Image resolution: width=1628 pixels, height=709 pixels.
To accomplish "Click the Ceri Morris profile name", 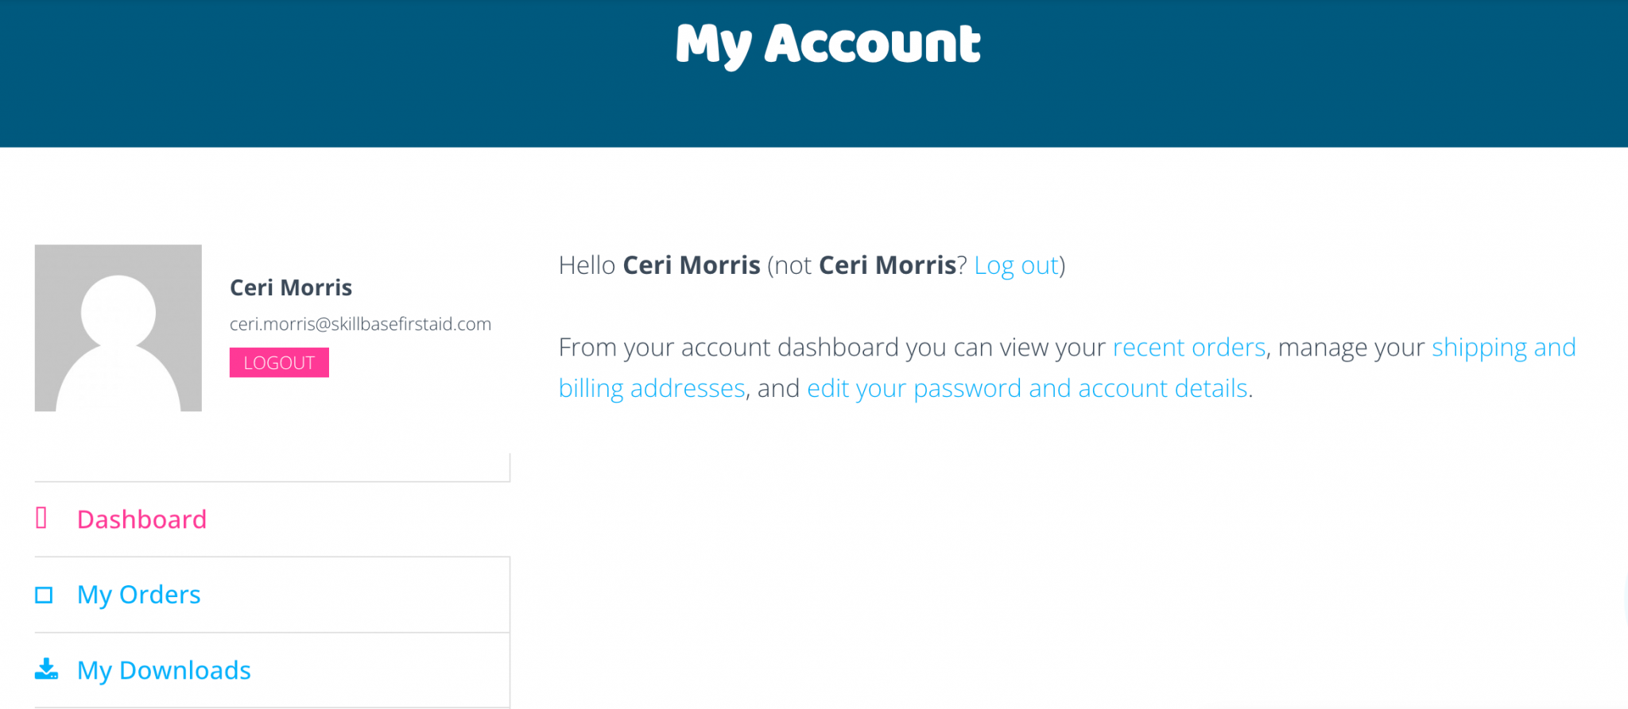I will pos(291,287).
